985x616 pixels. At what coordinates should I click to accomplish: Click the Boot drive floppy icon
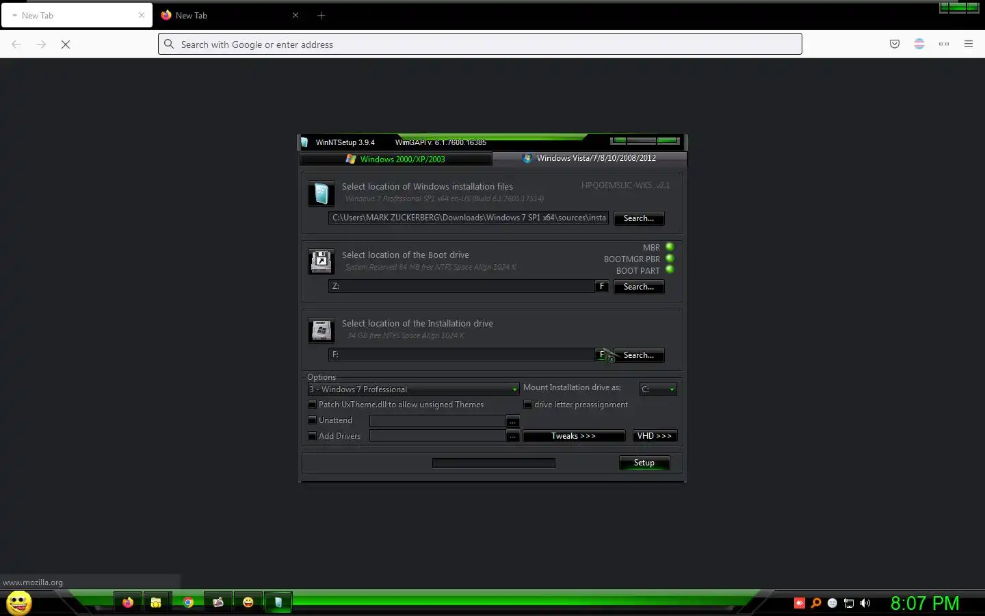point(321,261)
